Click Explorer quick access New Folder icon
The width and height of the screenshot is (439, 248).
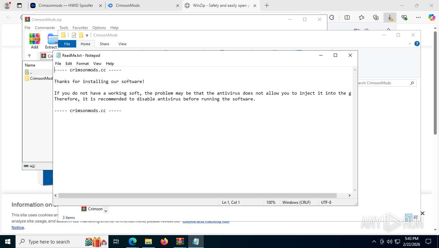click(81, 35)
